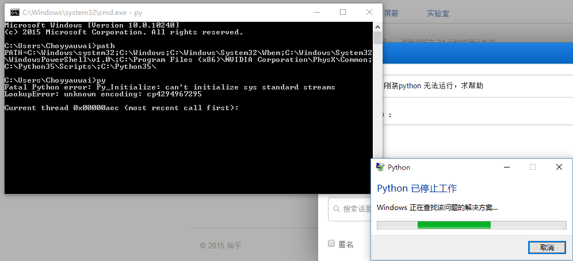Click the cmd vertical scrollbar thumb
The height and width of the screenshot is (261, 573).
tap(377, 38)
